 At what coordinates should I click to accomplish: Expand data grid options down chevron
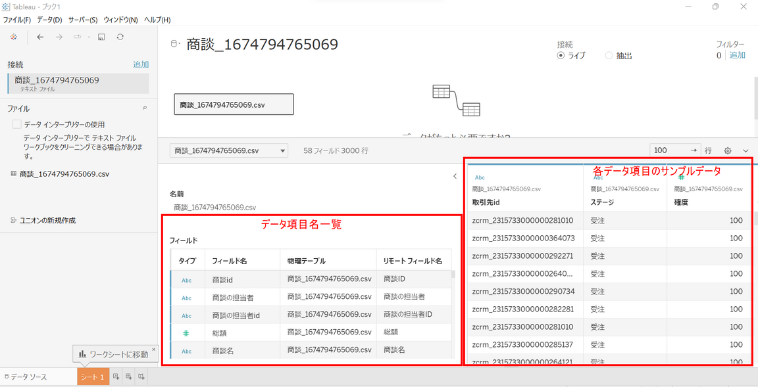[x=745, y=150]
